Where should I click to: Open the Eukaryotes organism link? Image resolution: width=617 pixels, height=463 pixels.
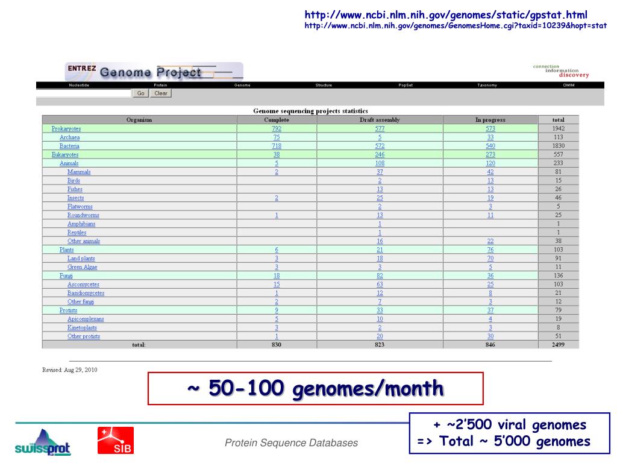(65, 155)
